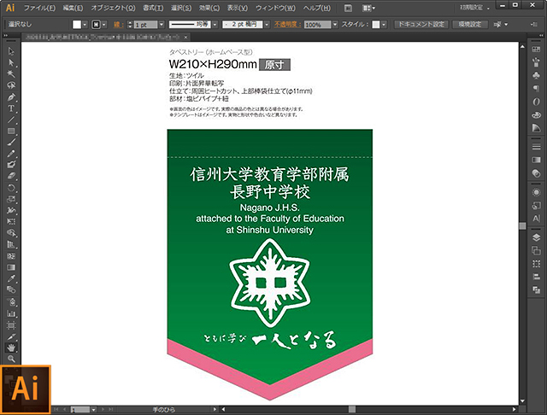Click the stroke color swatch in control bar
This screenshot has width=547, height=415.
pyautogui.click(x=96, y=25)
